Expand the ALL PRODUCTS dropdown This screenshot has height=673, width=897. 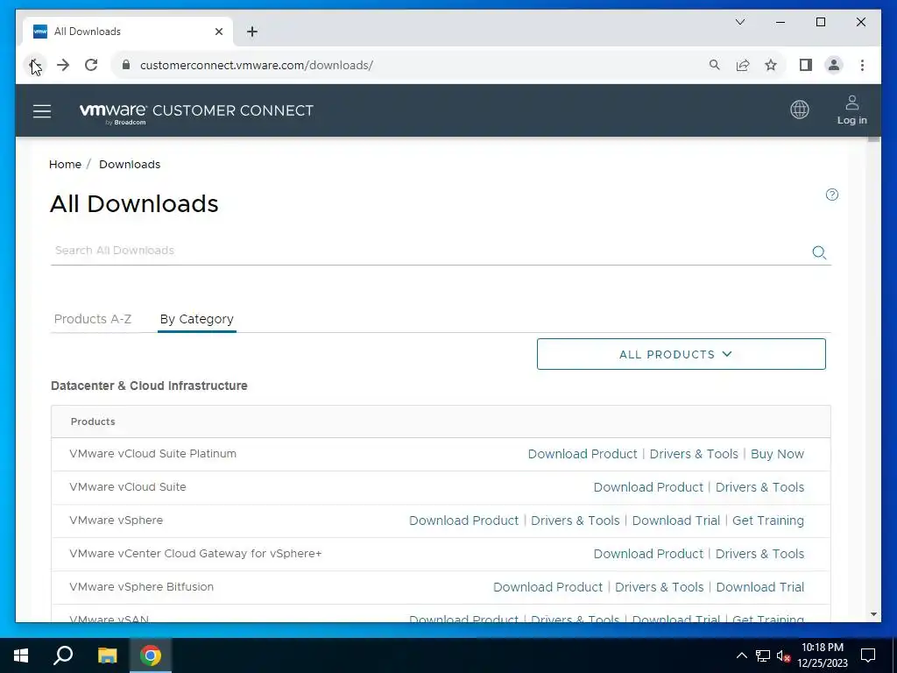(x=681, y=354)
